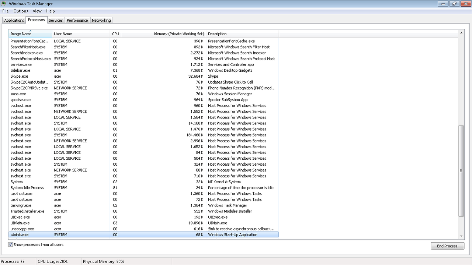Image resolution: width=472 pixels, height=265 pixels.
Task: Switch to the Applications tab
Action: (x=14, y=20)
